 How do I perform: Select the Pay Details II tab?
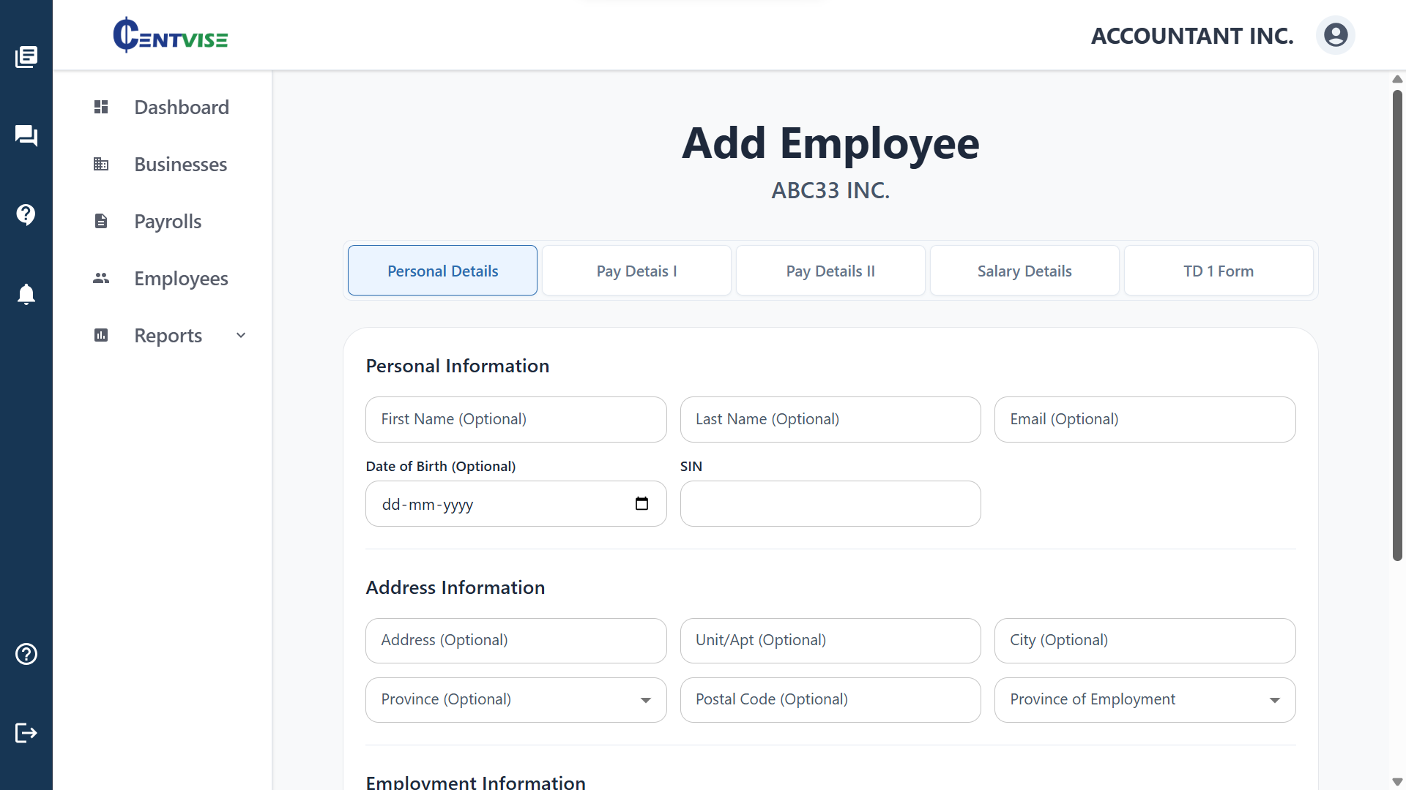coord(830,270)
